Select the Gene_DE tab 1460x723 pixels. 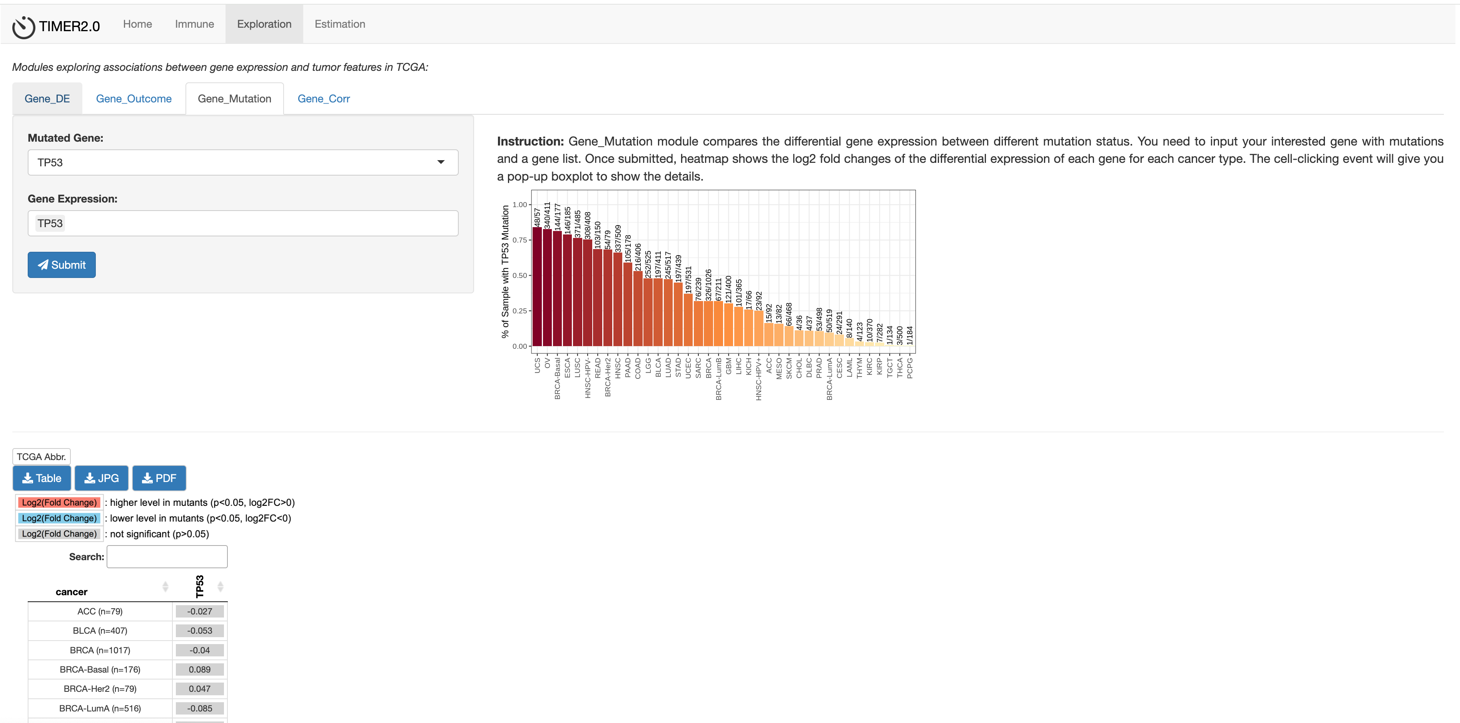[47, 99]
